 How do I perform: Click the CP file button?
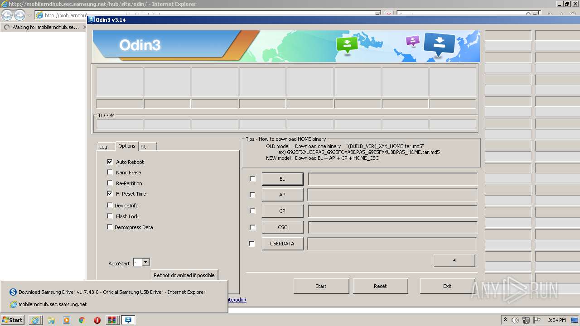pyautogui.click(x=282, y=211)
